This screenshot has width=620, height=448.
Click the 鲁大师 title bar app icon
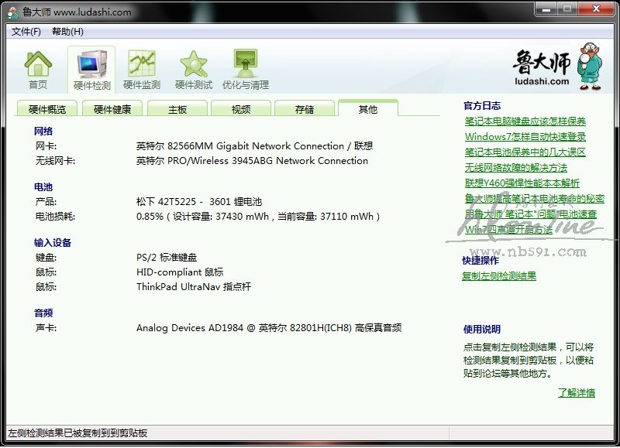tap(13, 12)
